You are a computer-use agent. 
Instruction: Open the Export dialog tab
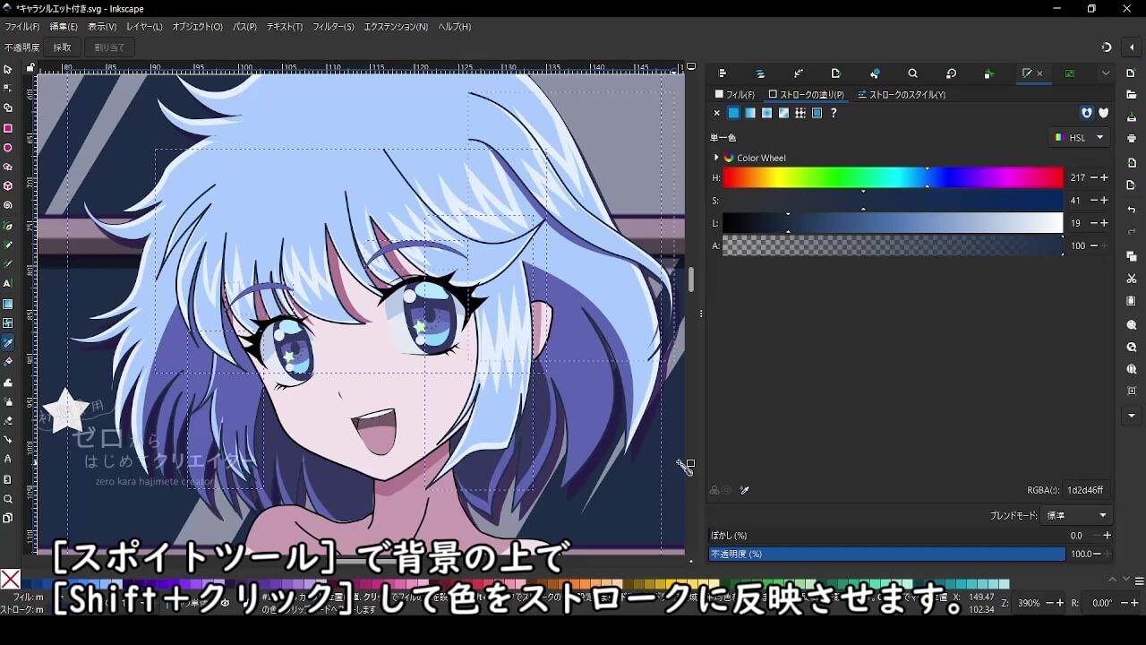[x=836, y=73]
